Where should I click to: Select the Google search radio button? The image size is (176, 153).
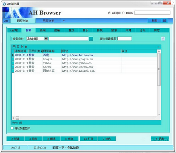click(x=109, y=13)
